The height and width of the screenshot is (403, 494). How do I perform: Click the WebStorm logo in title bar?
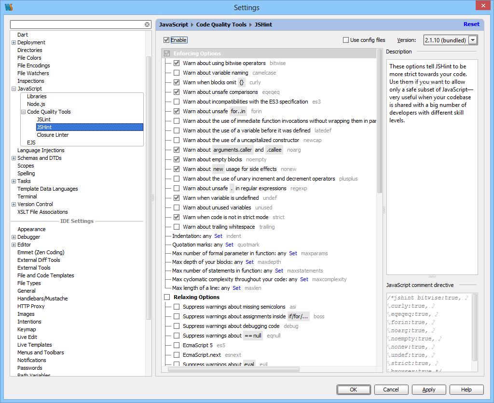[x=9, y=7]
